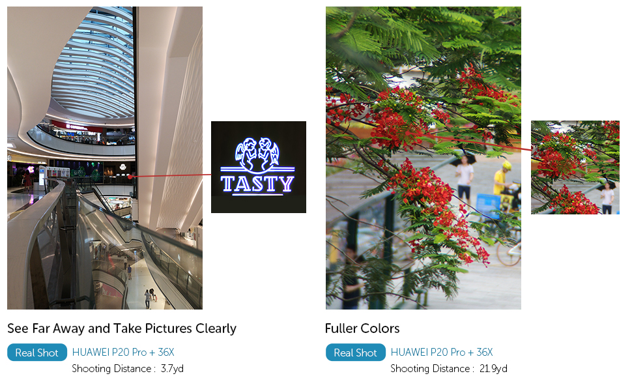
Task: Click the person walking on the mall's lower floor
Action: [149, 299]
